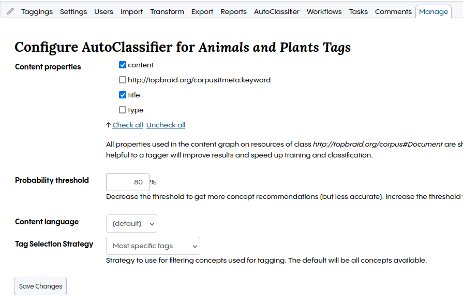Click the probability threshold input field
The height and width of the screenshot is (302, 463).
click(127, 182)
